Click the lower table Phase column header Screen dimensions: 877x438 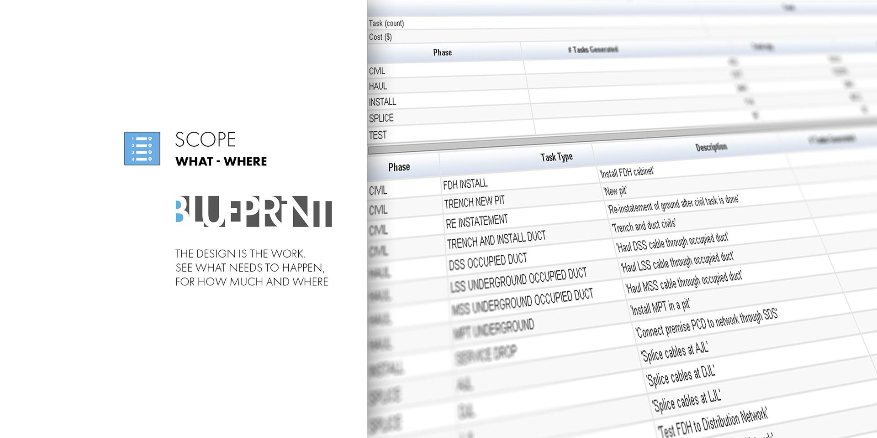coord(399,167)
